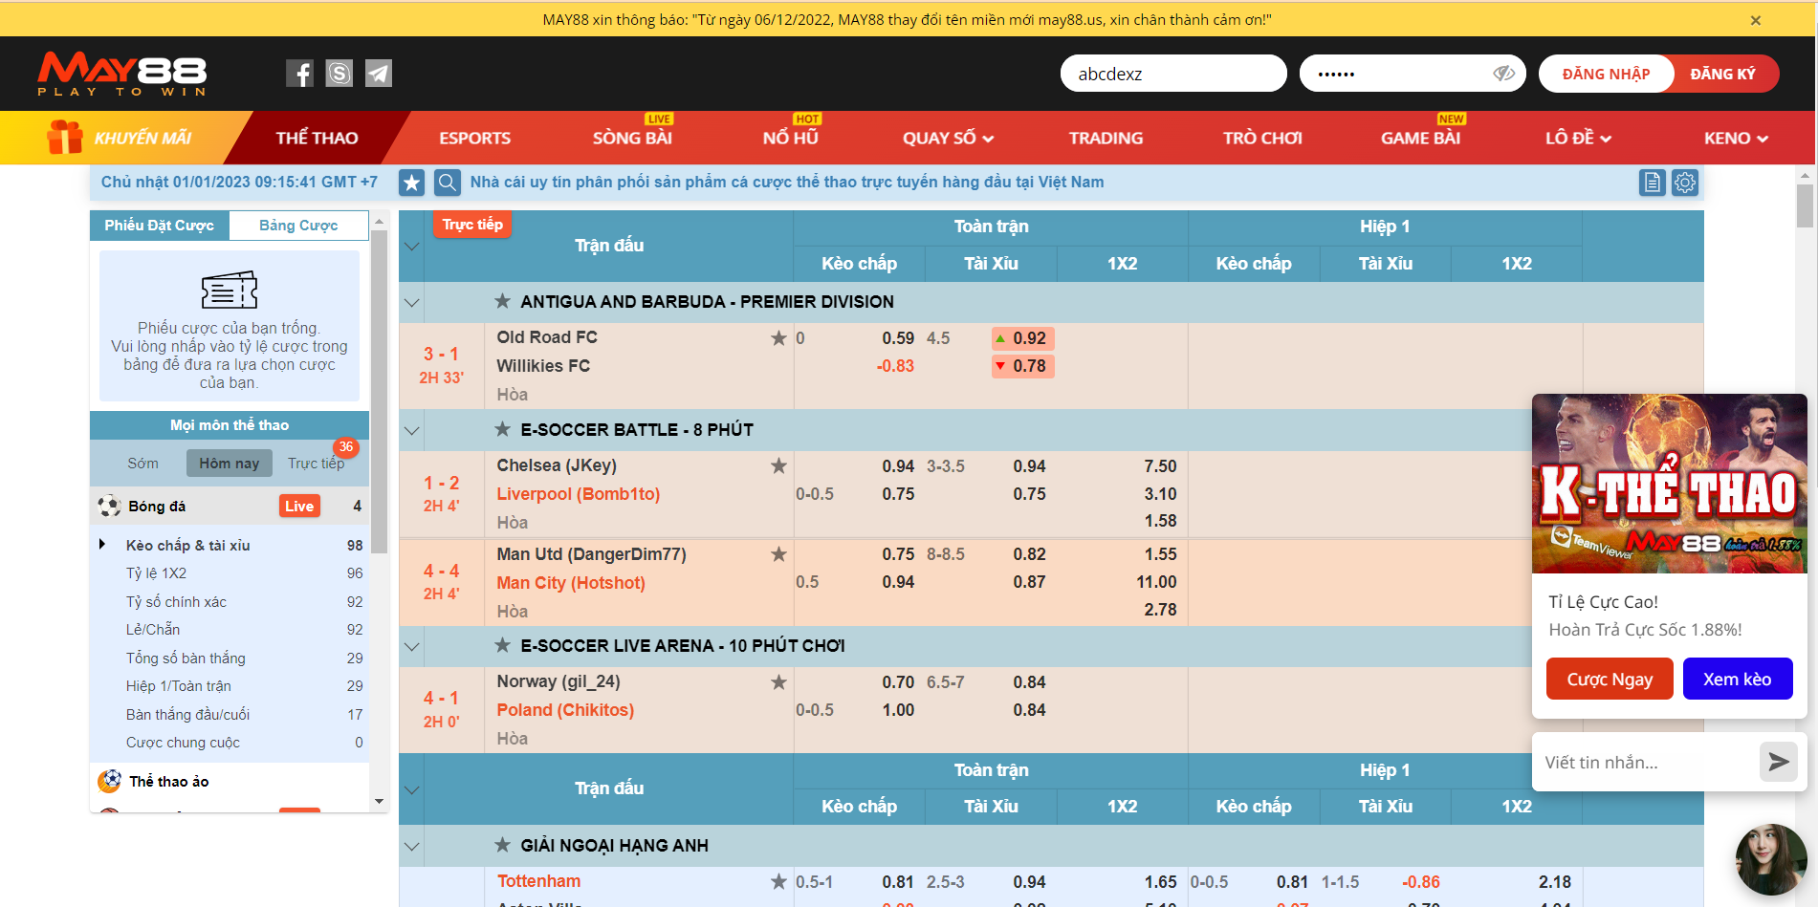Image resolution: width=1818 pixels, height=907 pixels.
Task: Favorite the Old Road FC match star
Action: pos(778,338)
